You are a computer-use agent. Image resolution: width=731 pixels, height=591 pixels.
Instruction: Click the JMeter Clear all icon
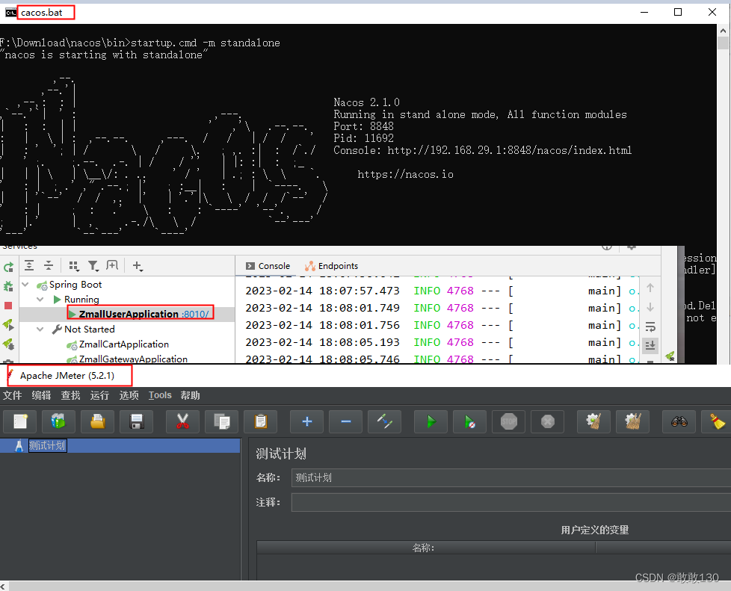[x=632, y=422]
